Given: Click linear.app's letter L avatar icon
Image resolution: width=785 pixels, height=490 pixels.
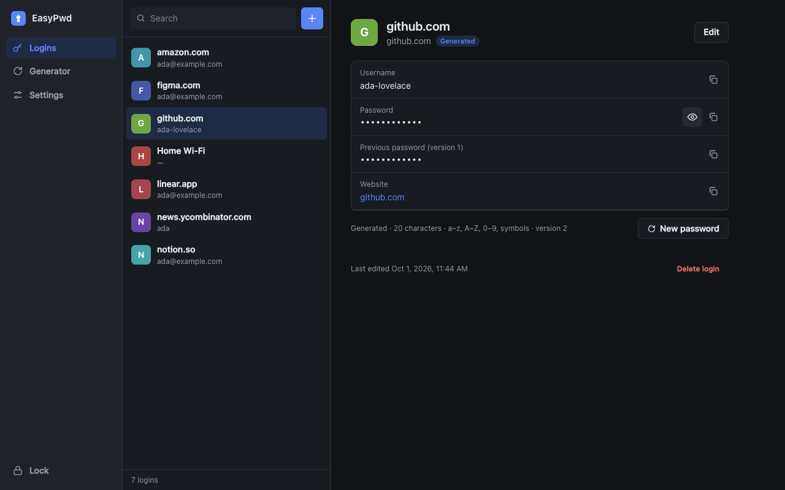Looking at the screenshot, I should click(x=141, y=189).
